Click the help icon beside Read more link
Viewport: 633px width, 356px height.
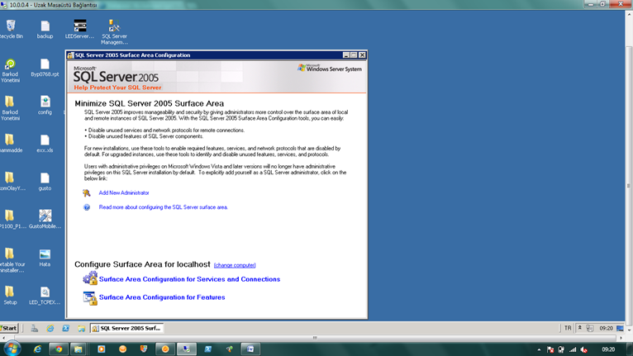point(87,207)
